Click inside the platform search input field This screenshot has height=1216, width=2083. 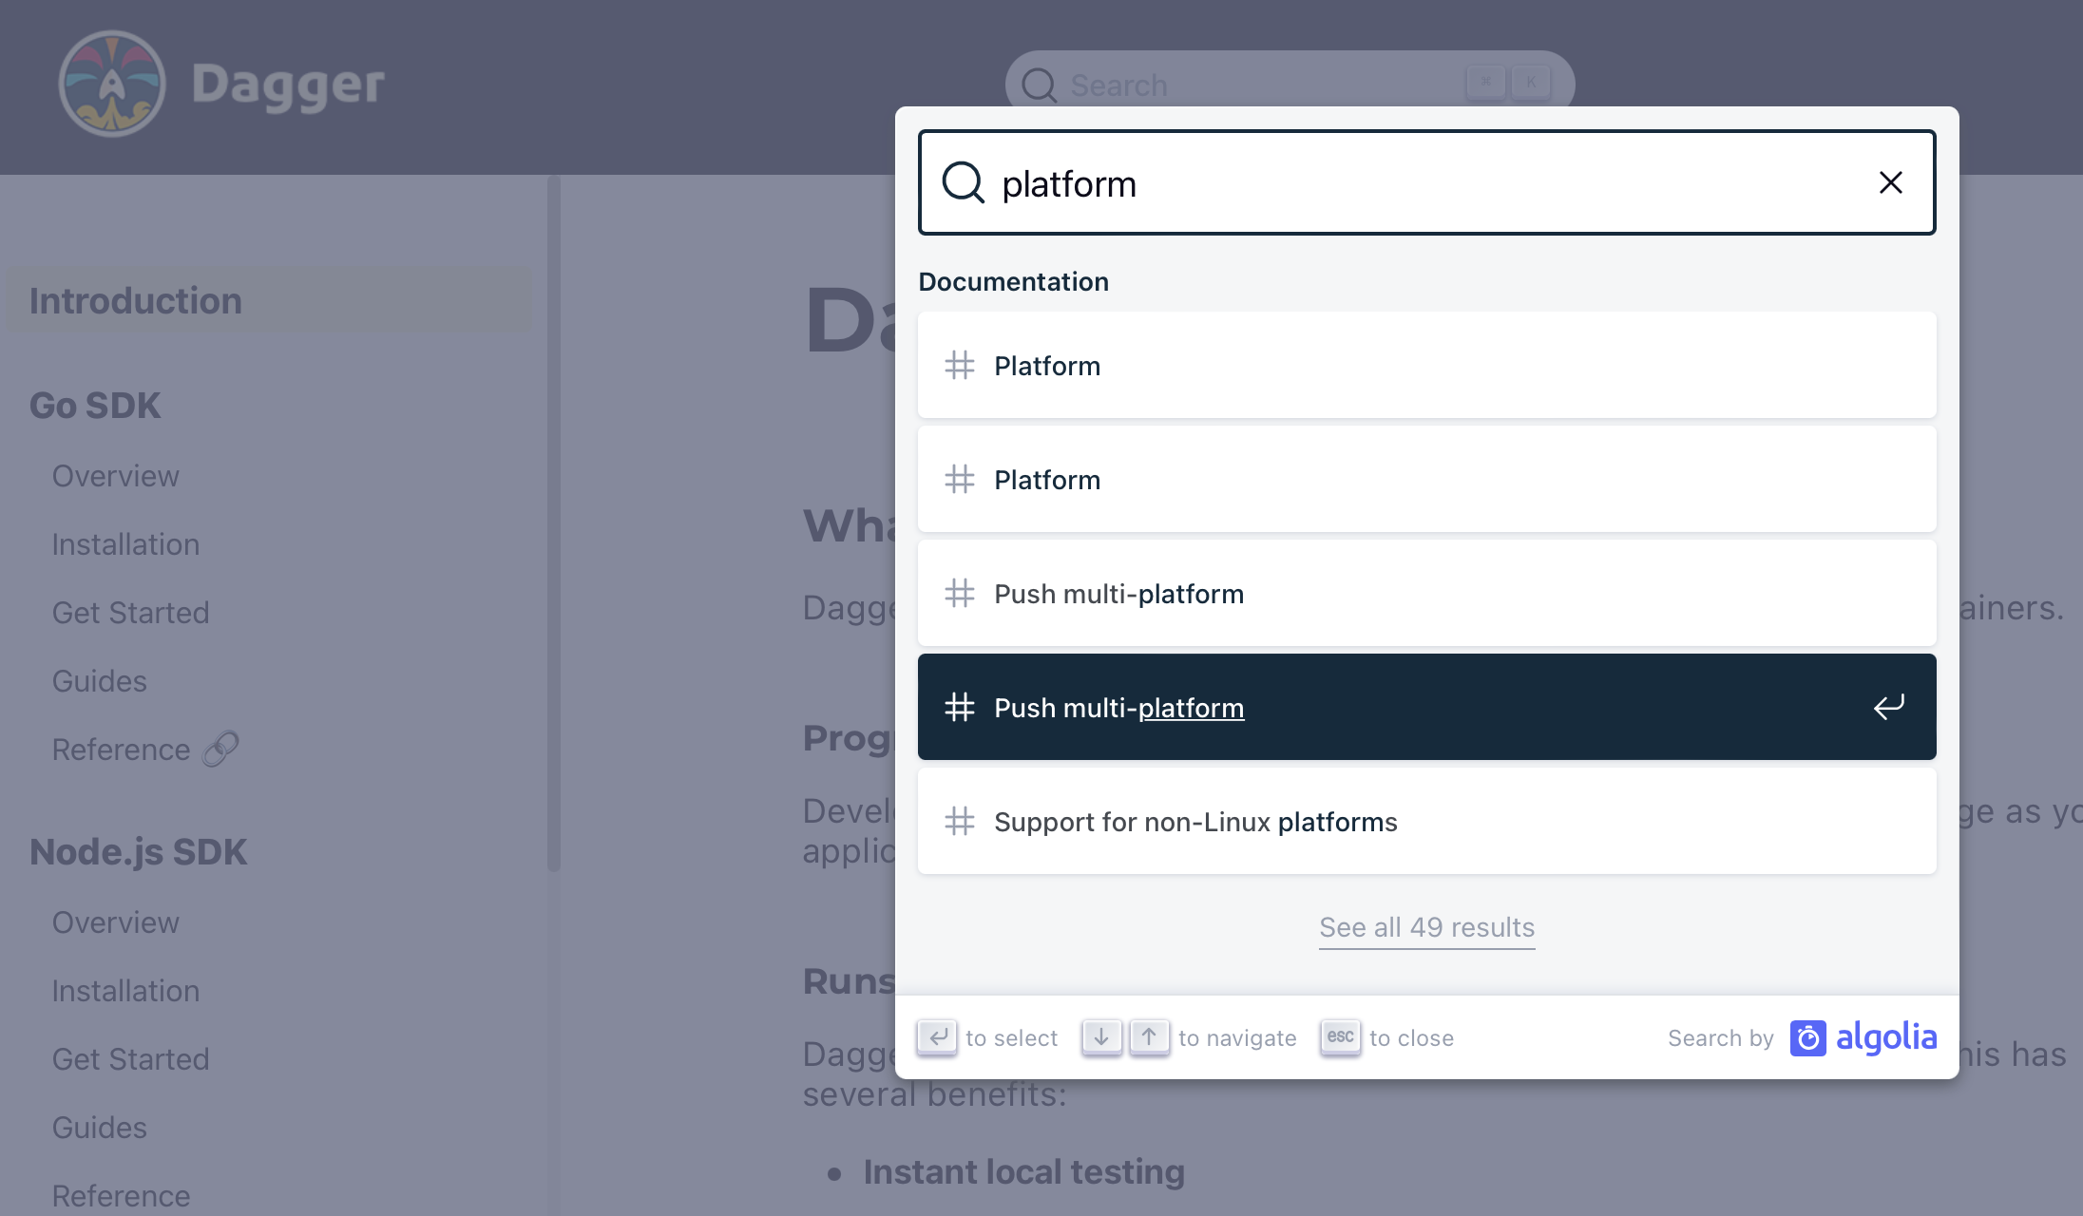1330,182
